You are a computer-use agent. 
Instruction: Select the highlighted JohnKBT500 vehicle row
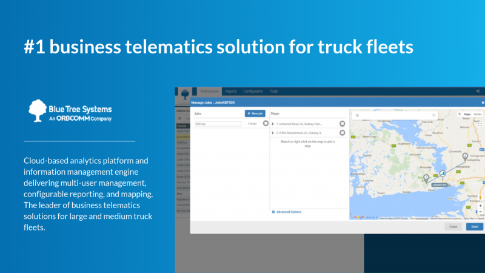(183, 137)
